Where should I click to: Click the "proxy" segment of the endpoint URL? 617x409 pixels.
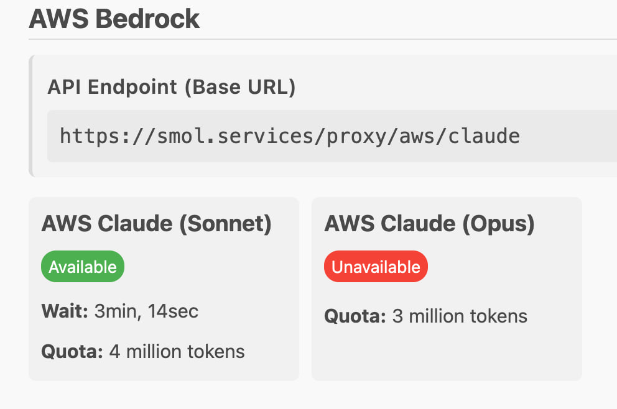click(x=347, y=135)
